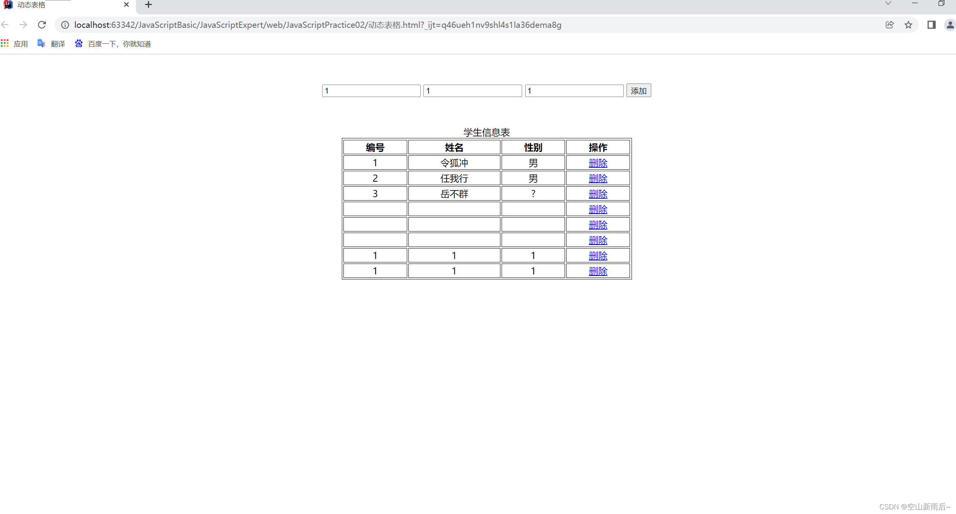Open a new browser tab
Screen dimensions: 956x514
149,5
